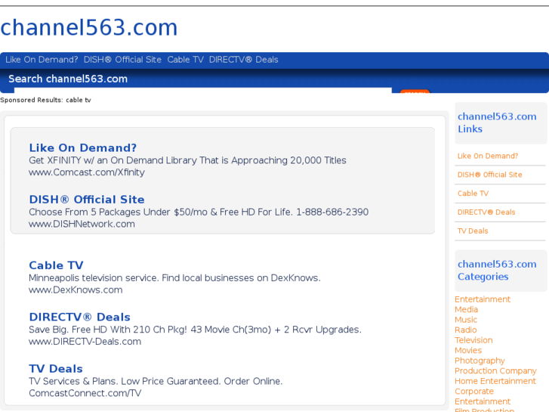Open 'Cable TV' result heading
This screenshot has width=549, height=412.
tap(57, 265)
